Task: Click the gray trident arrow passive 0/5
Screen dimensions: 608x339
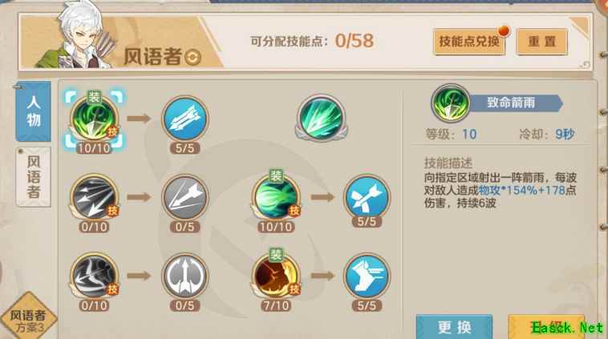Action: coord(185,276)
